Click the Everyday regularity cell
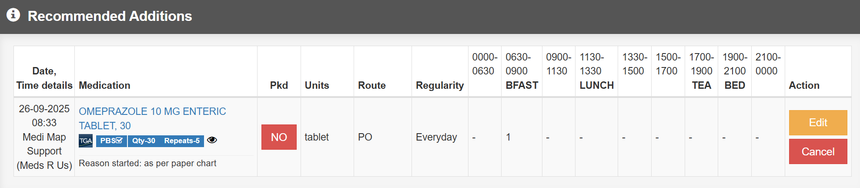The image size is (860, 188). click(x=436, y=137)
